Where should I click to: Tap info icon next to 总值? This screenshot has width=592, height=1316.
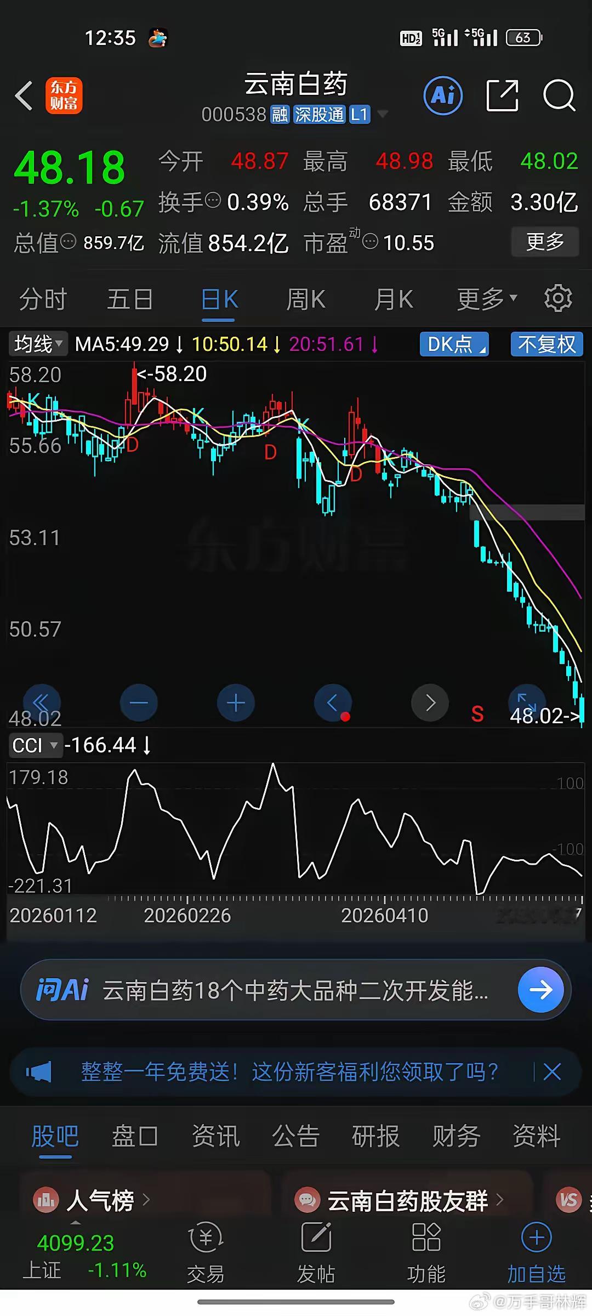tap(68, 241)
